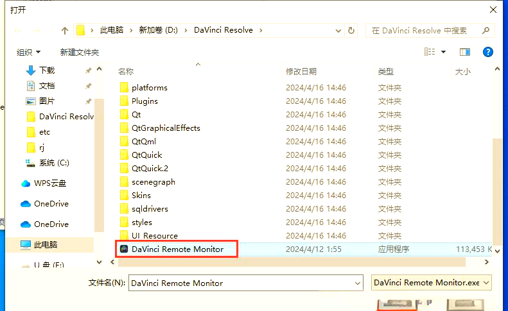Select the scenegraph folder icon
Screen dimensions: 508x311
pyautogui.click(x=124, y=182)
